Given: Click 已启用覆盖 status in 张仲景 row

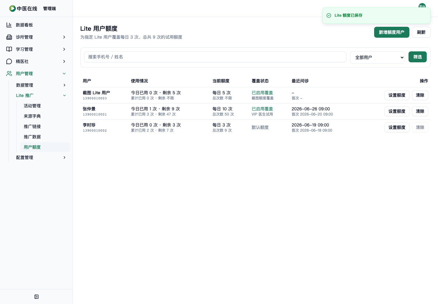Looking at the screenshot, I should point(262,109).
